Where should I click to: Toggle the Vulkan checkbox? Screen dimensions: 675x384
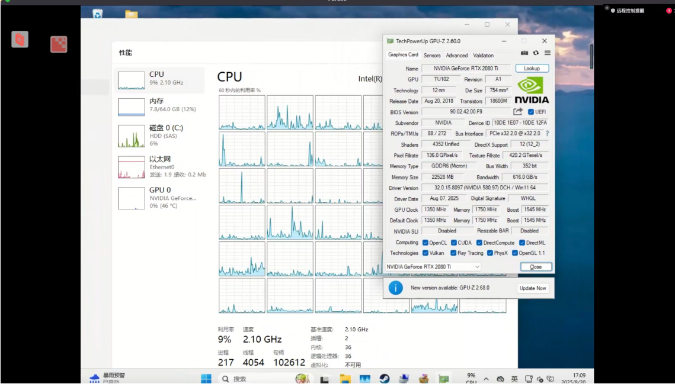426,253
